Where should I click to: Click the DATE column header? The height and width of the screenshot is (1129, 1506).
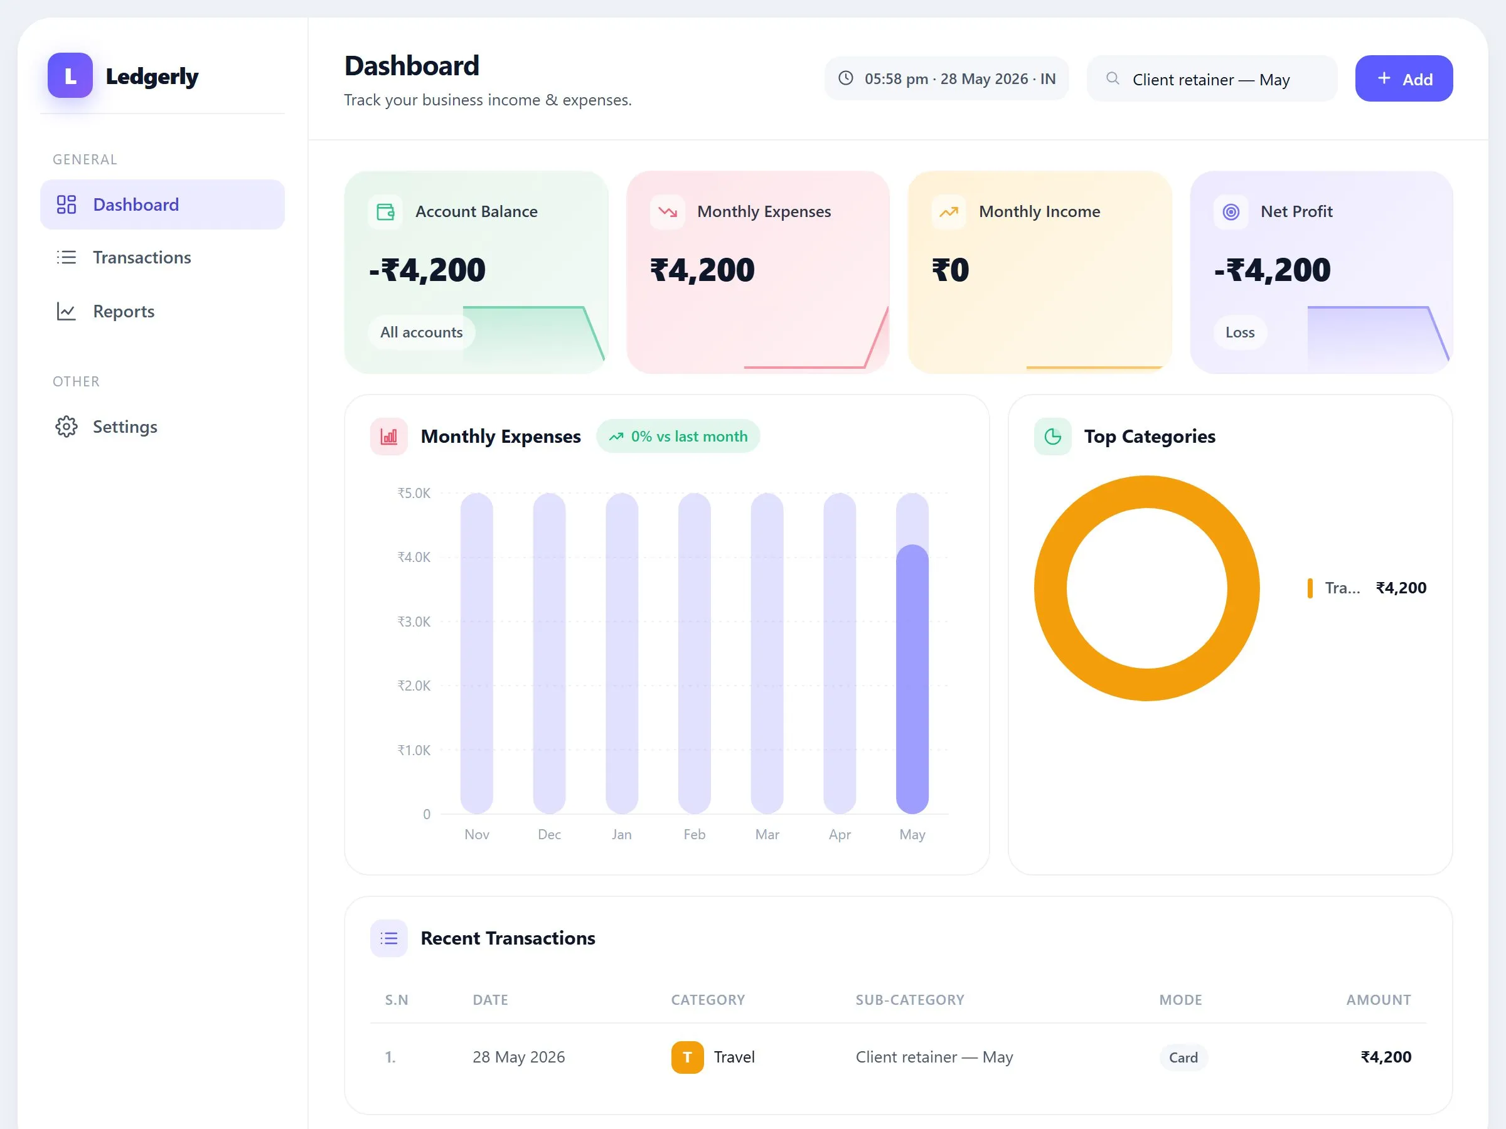(490, 1000)
